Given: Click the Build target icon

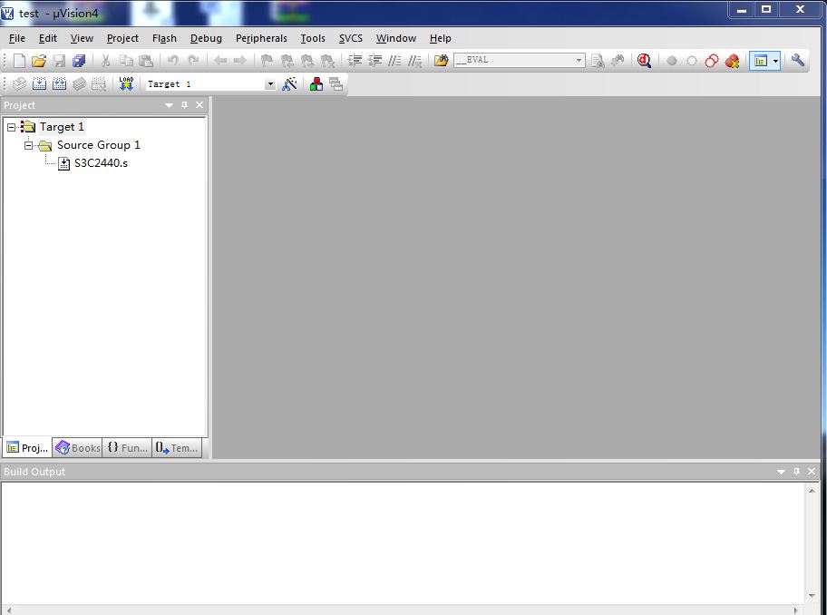Looking at the screenshot, I should [x=39, y=83].
